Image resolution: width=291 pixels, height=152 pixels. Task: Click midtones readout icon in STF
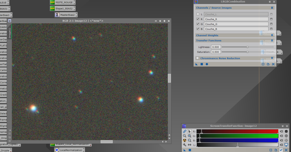[x=286, y=136]
